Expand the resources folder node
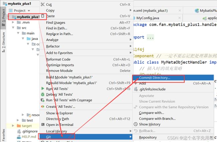 [23, 115]
